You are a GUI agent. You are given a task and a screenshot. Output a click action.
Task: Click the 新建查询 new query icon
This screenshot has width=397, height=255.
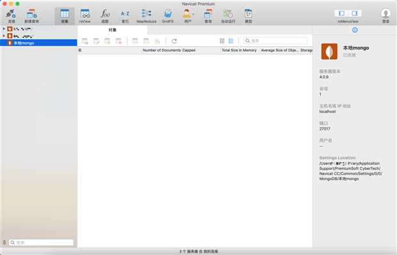31,16
